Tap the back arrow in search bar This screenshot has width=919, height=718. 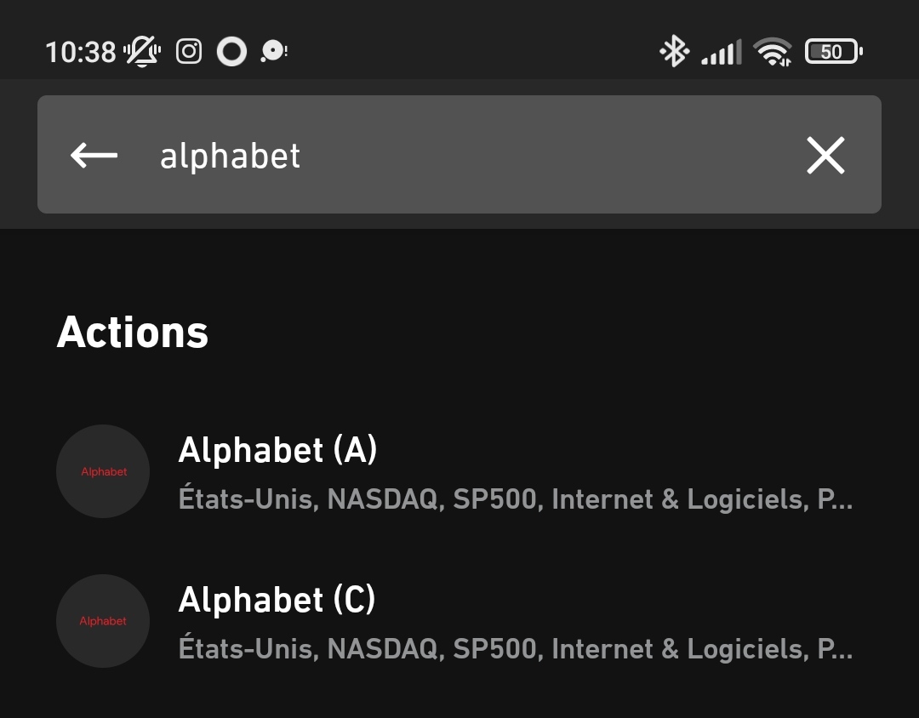[x=94, y=156]
